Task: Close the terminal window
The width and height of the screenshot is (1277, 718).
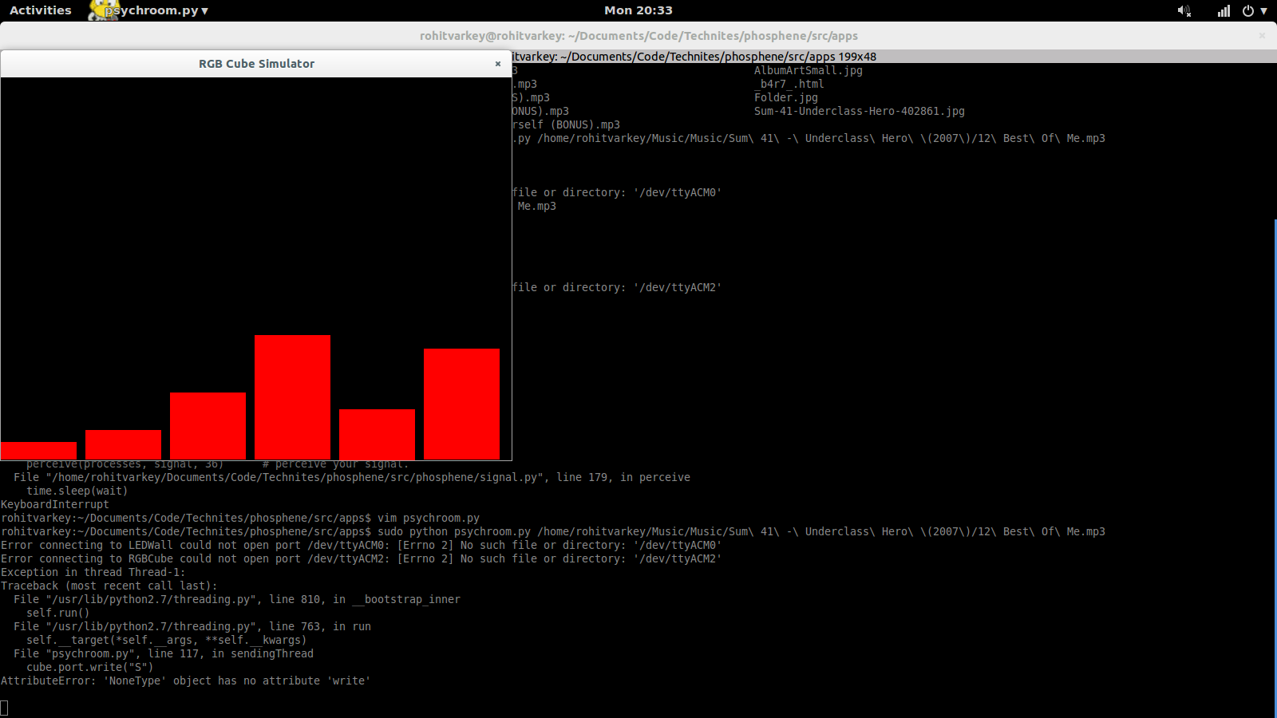Action: (x=1262, y=35)
